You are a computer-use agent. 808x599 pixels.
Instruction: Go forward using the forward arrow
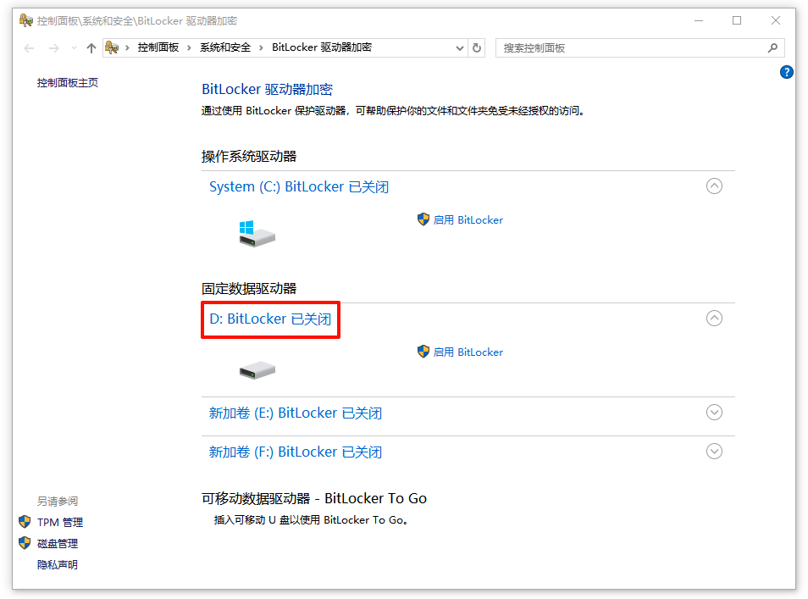pyautogui.click(x=53, y=48)
